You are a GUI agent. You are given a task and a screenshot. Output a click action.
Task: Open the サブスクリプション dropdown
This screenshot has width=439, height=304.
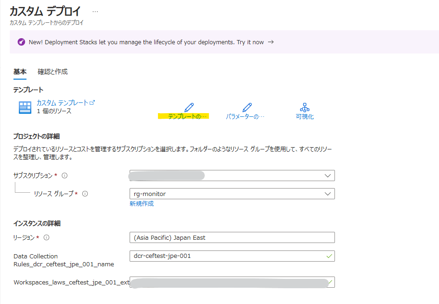232,176
